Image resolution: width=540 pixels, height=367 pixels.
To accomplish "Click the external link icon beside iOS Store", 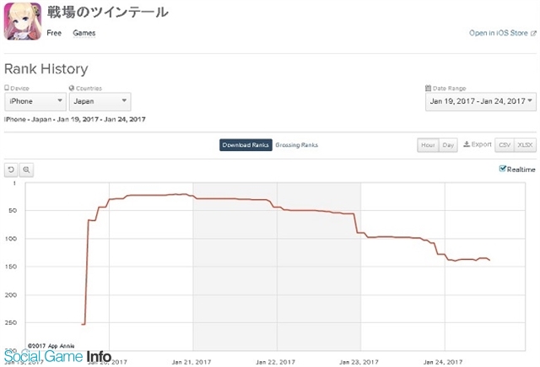I will (533, 34).
